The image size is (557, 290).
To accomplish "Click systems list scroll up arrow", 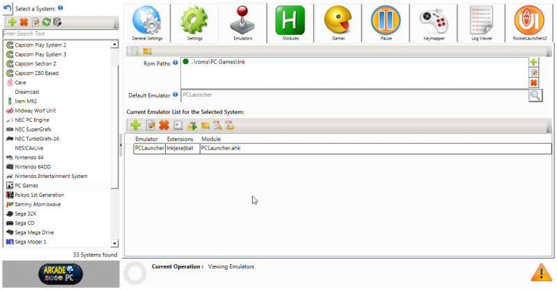I will point(114,45).
